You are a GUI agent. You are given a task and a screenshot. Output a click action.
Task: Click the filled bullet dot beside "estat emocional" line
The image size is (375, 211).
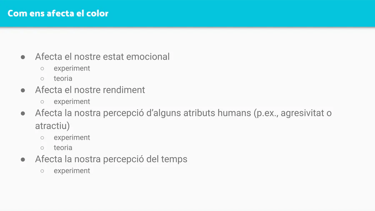point(23,57)
